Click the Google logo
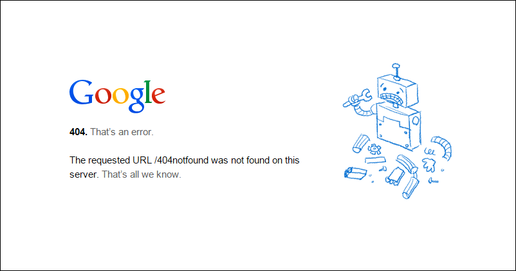 pyautogui.click(x=117, y=96)
